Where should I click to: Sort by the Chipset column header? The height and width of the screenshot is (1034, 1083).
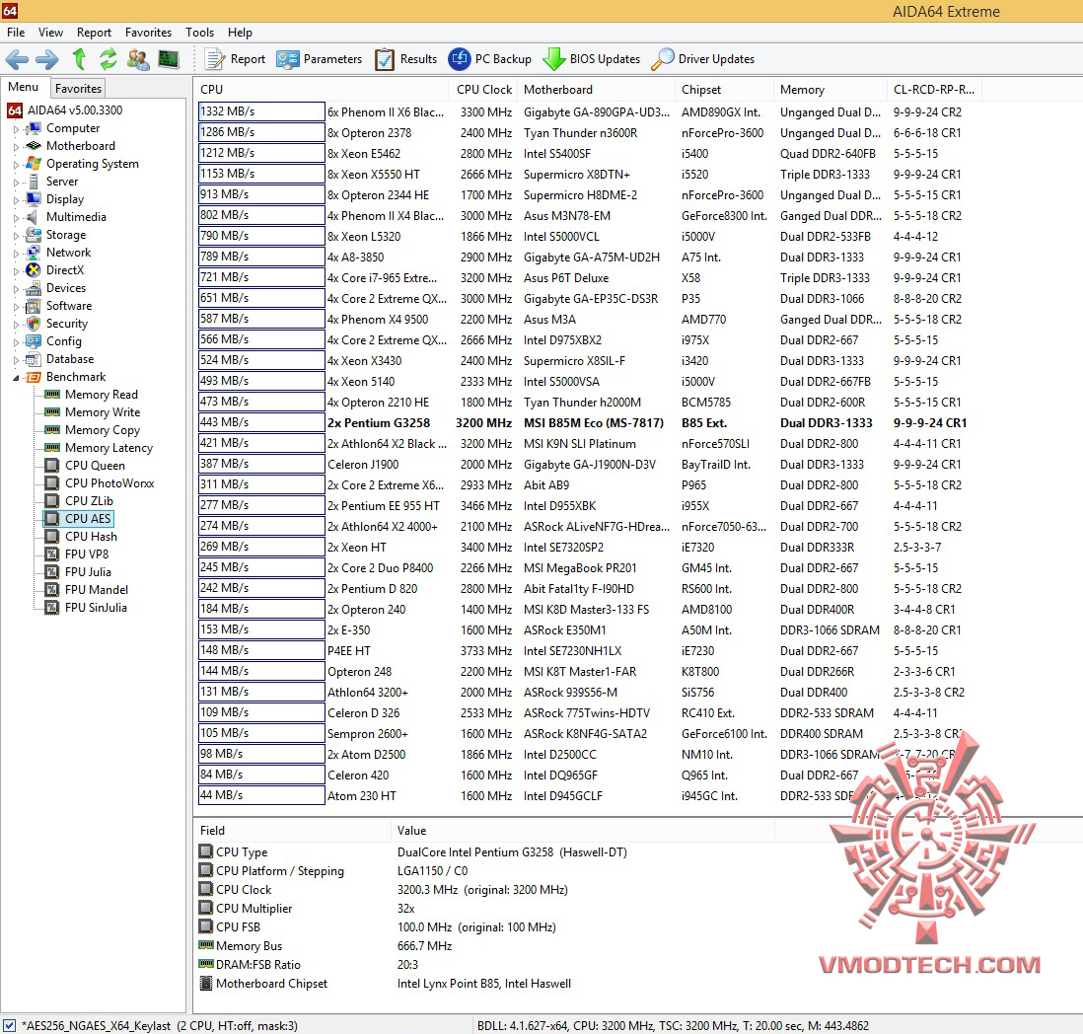click(724, 90)
